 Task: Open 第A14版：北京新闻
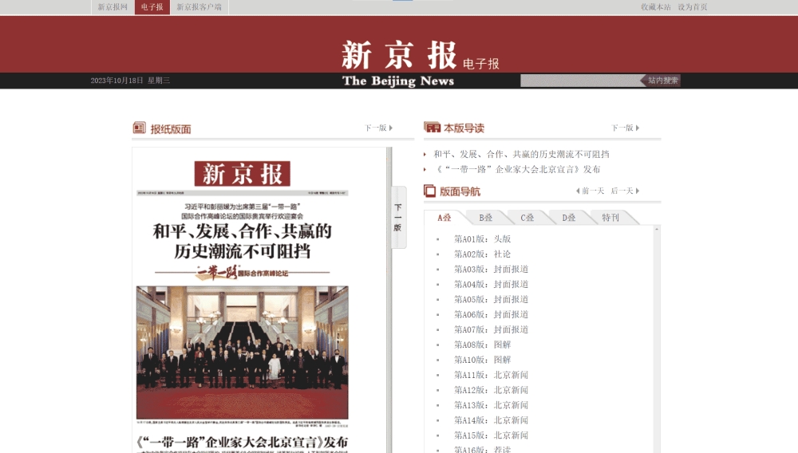click(x=491, y=420)
